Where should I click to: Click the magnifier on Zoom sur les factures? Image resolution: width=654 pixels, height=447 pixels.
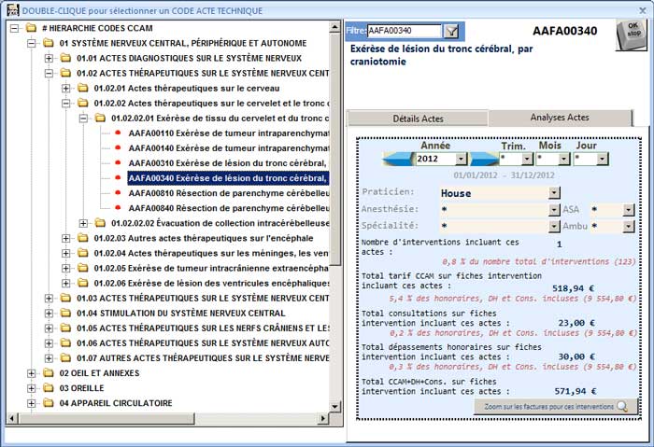622,406
